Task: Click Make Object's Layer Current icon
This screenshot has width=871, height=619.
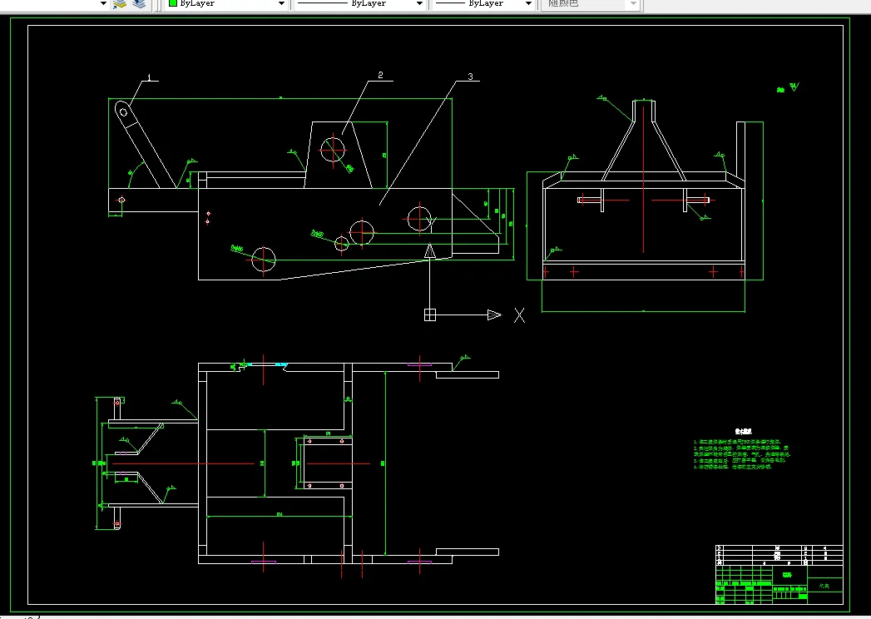Action: pos(120,4)
